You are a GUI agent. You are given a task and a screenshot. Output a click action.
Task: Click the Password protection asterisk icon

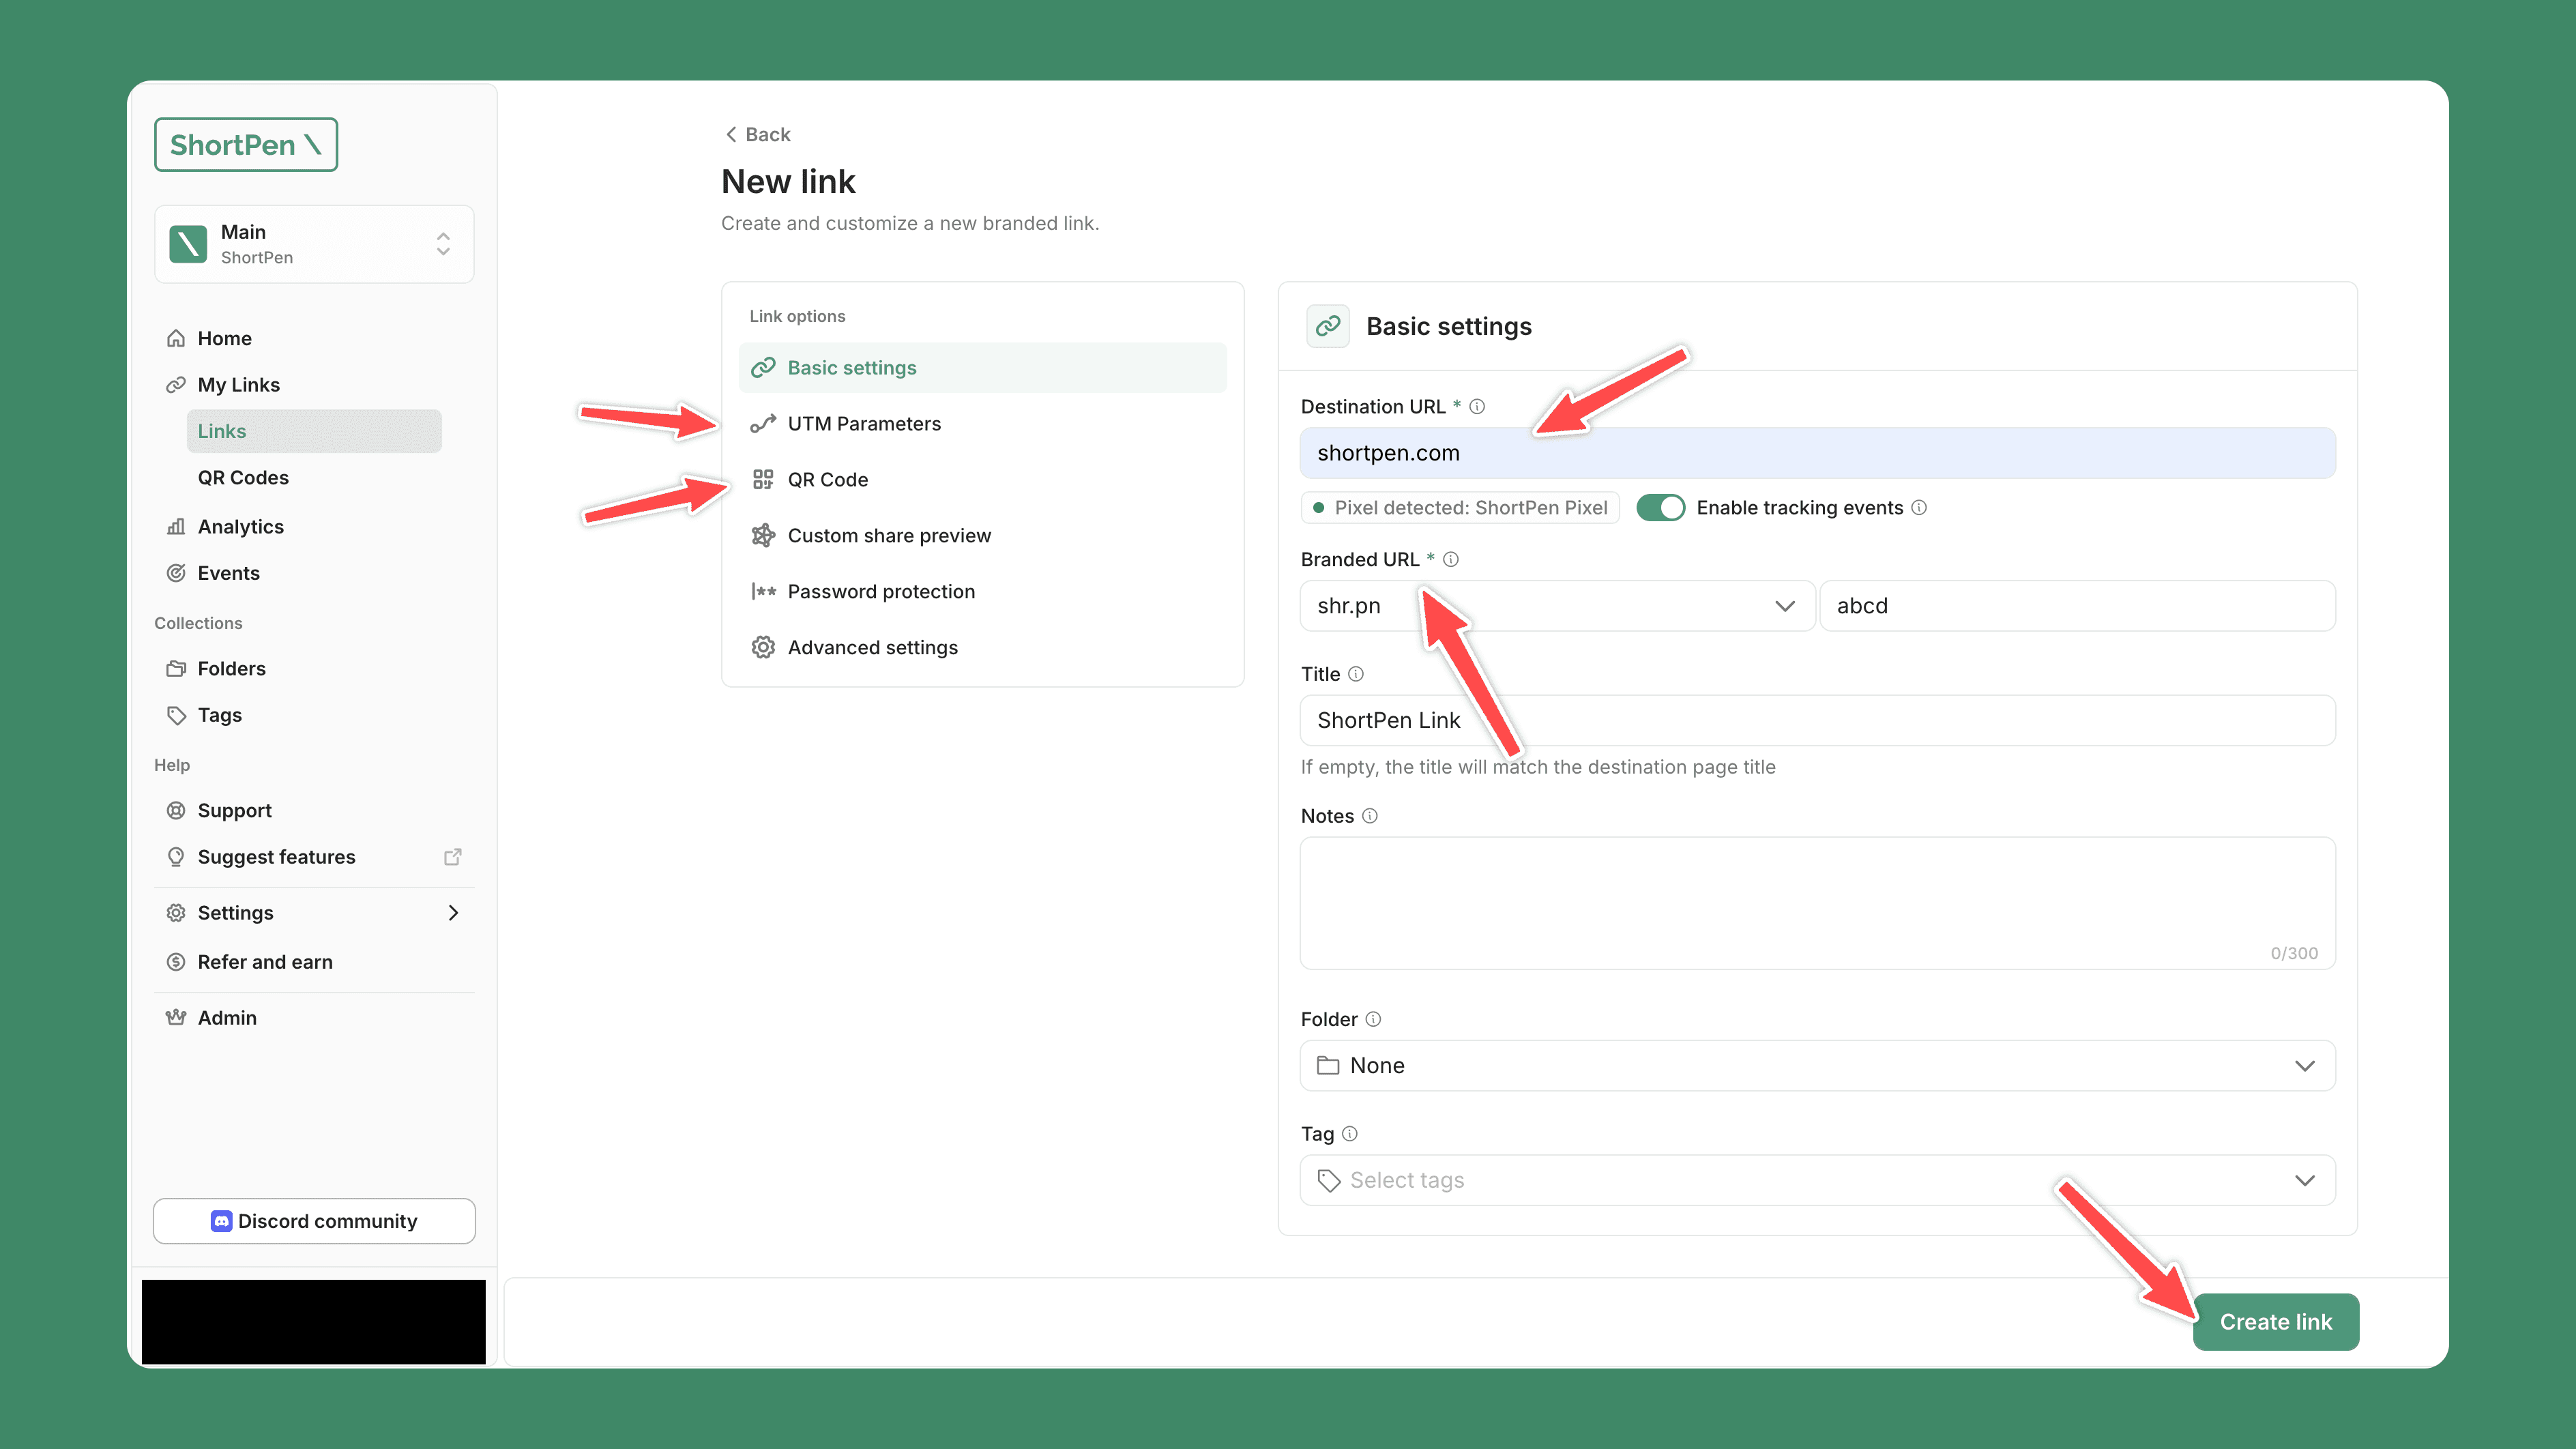coord(763,592)
